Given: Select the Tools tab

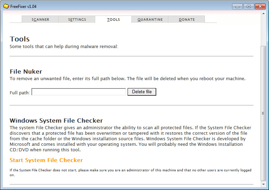Looking at the screenshot, I should pyautogui.click(x=113, y=19).
